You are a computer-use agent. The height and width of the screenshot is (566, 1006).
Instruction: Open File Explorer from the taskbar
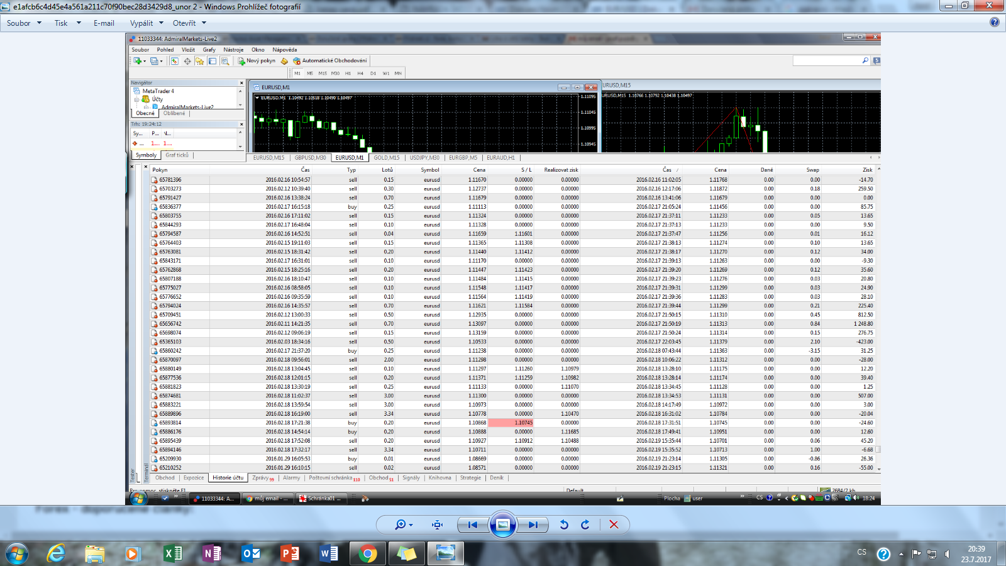(x=95, y=553)
